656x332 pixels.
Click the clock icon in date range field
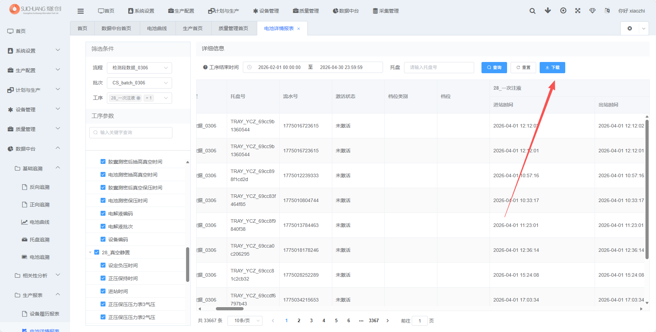250,67
